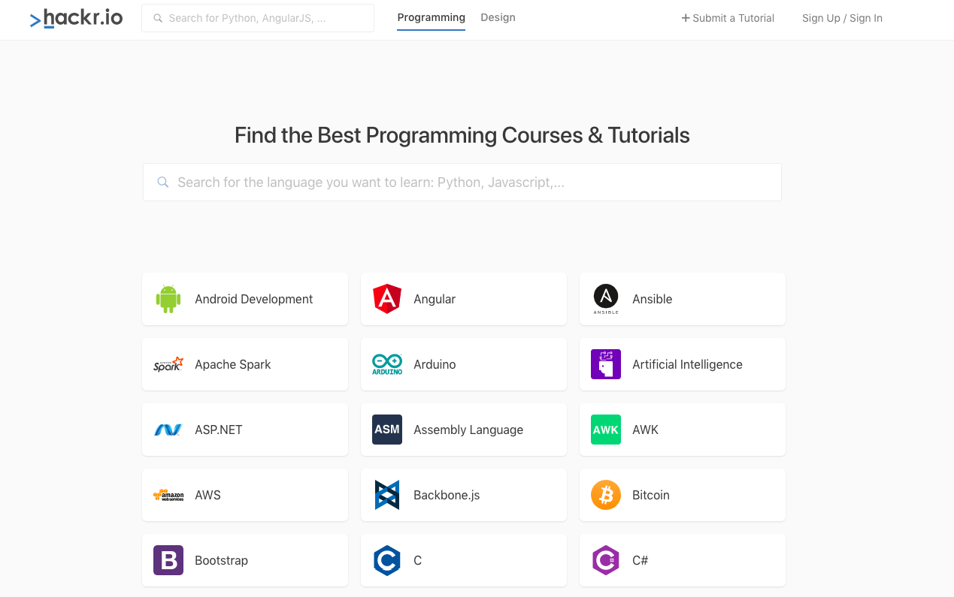The image size is (954, 597).
Task: Click the blue C language hexagon icon
Action: (387, 560)
